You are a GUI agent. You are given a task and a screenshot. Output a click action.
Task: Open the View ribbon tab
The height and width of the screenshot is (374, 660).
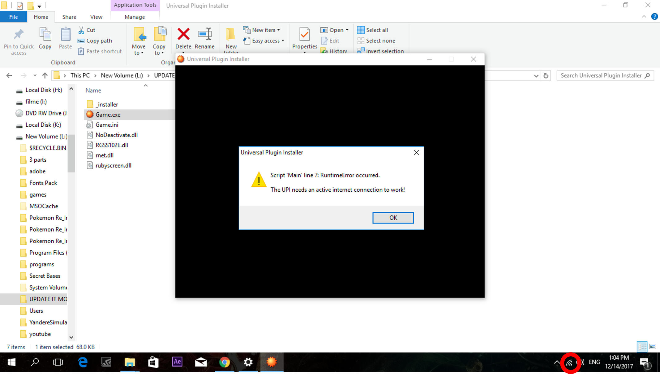(x=96, y=17)
